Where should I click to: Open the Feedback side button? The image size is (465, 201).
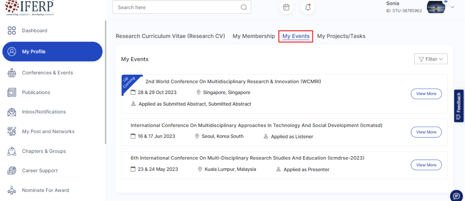[x=459, y=106]
